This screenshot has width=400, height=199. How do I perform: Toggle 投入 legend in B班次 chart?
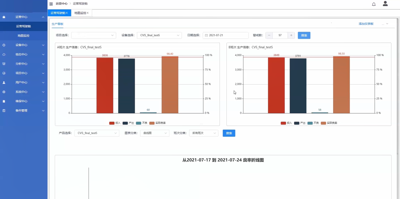pos(286,123)
